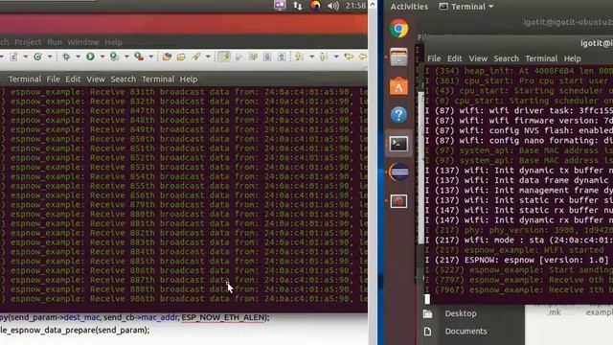Click the run-with-profile icon next to Run
613x345 pixels.
[x=114, y=57]
